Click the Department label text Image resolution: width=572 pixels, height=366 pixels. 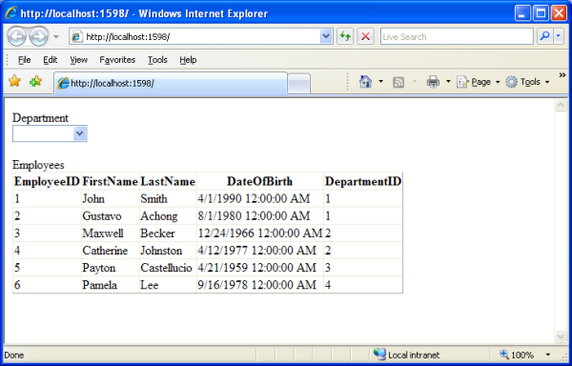click(40, 118)
